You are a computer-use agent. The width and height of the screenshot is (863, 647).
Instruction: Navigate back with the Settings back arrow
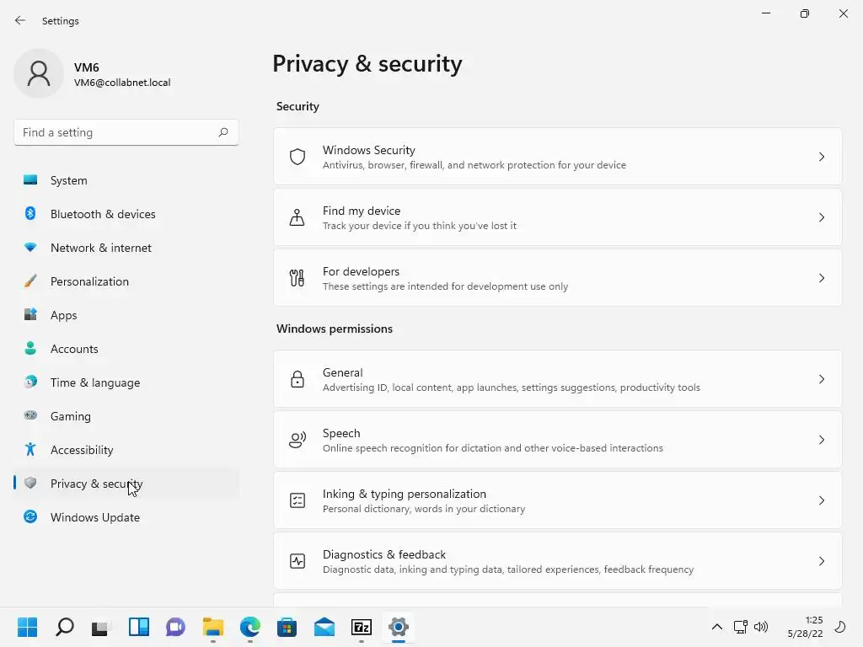[x=20, y=21]
